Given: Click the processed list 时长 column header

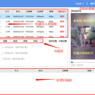Looking at the screenshot, I should (41, 71).
